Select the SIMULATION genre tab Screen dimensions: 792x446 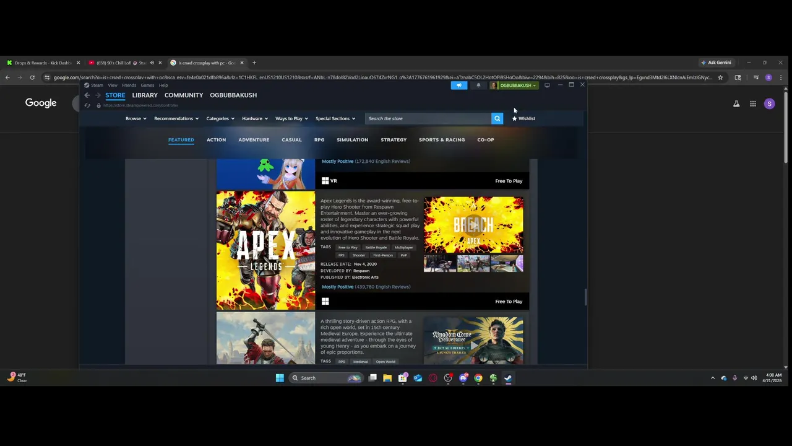pos(352,140)
